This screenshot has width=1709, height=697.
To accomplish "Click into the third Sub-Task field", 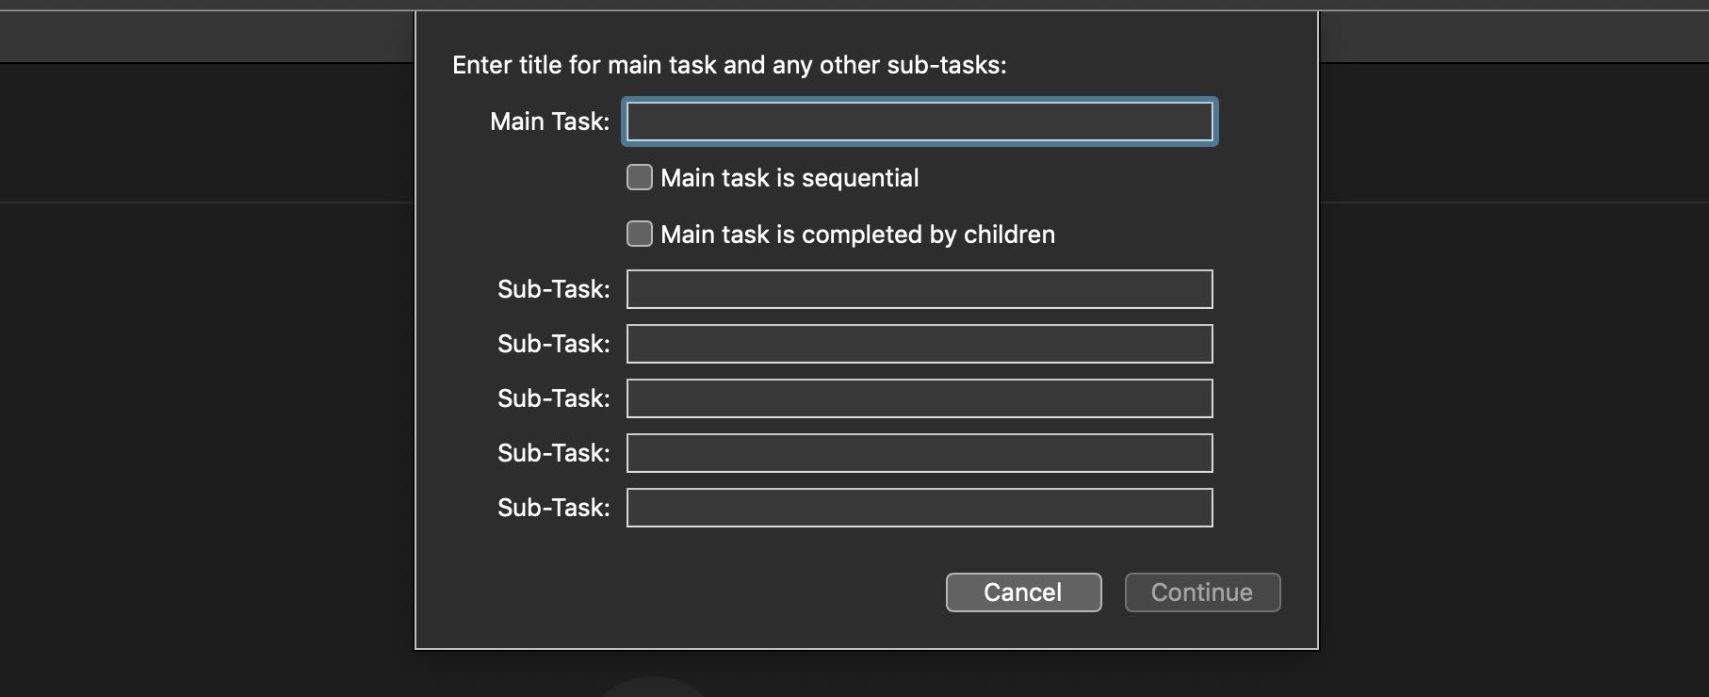I will 920,398.
